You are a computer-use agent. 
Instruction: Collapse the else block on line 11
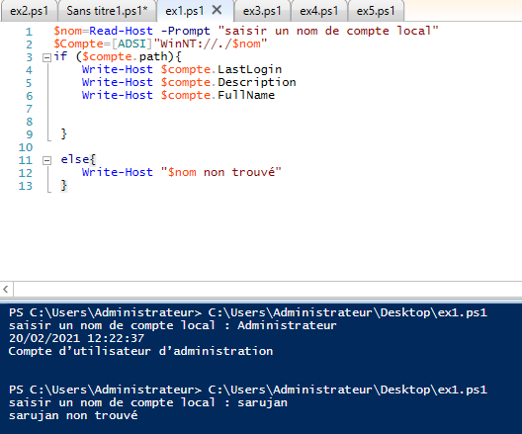(46, 161)
